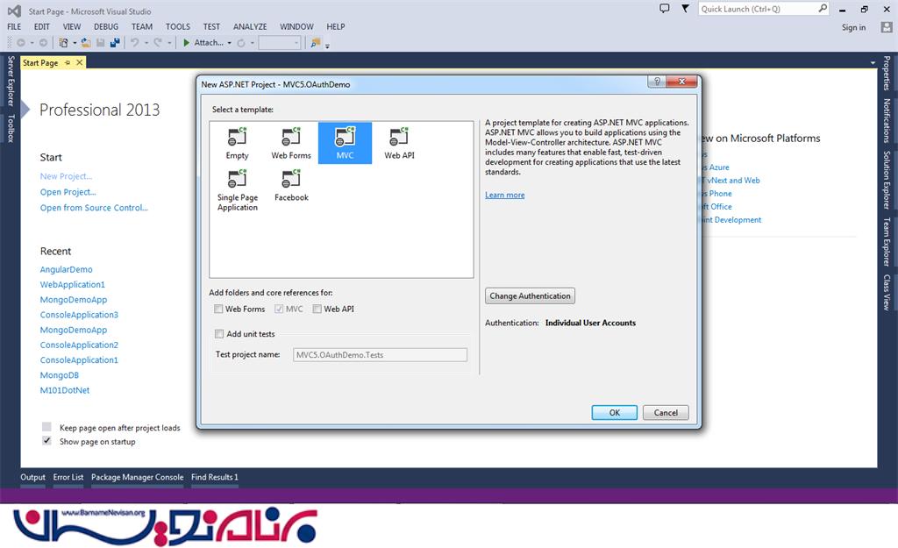This screenshot has height=548, width=898.
Task: Click the Cancel button in the dialog
Action: [x=666, y=413]
